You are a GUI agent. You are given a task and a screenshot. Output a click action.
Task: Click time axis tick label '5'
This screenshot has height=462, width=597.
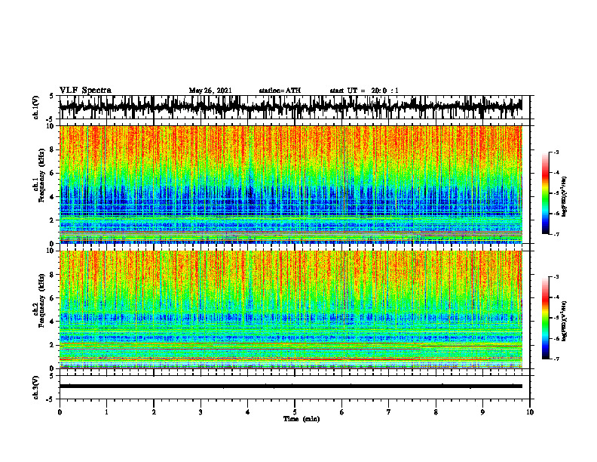click(x=295, y=412)
